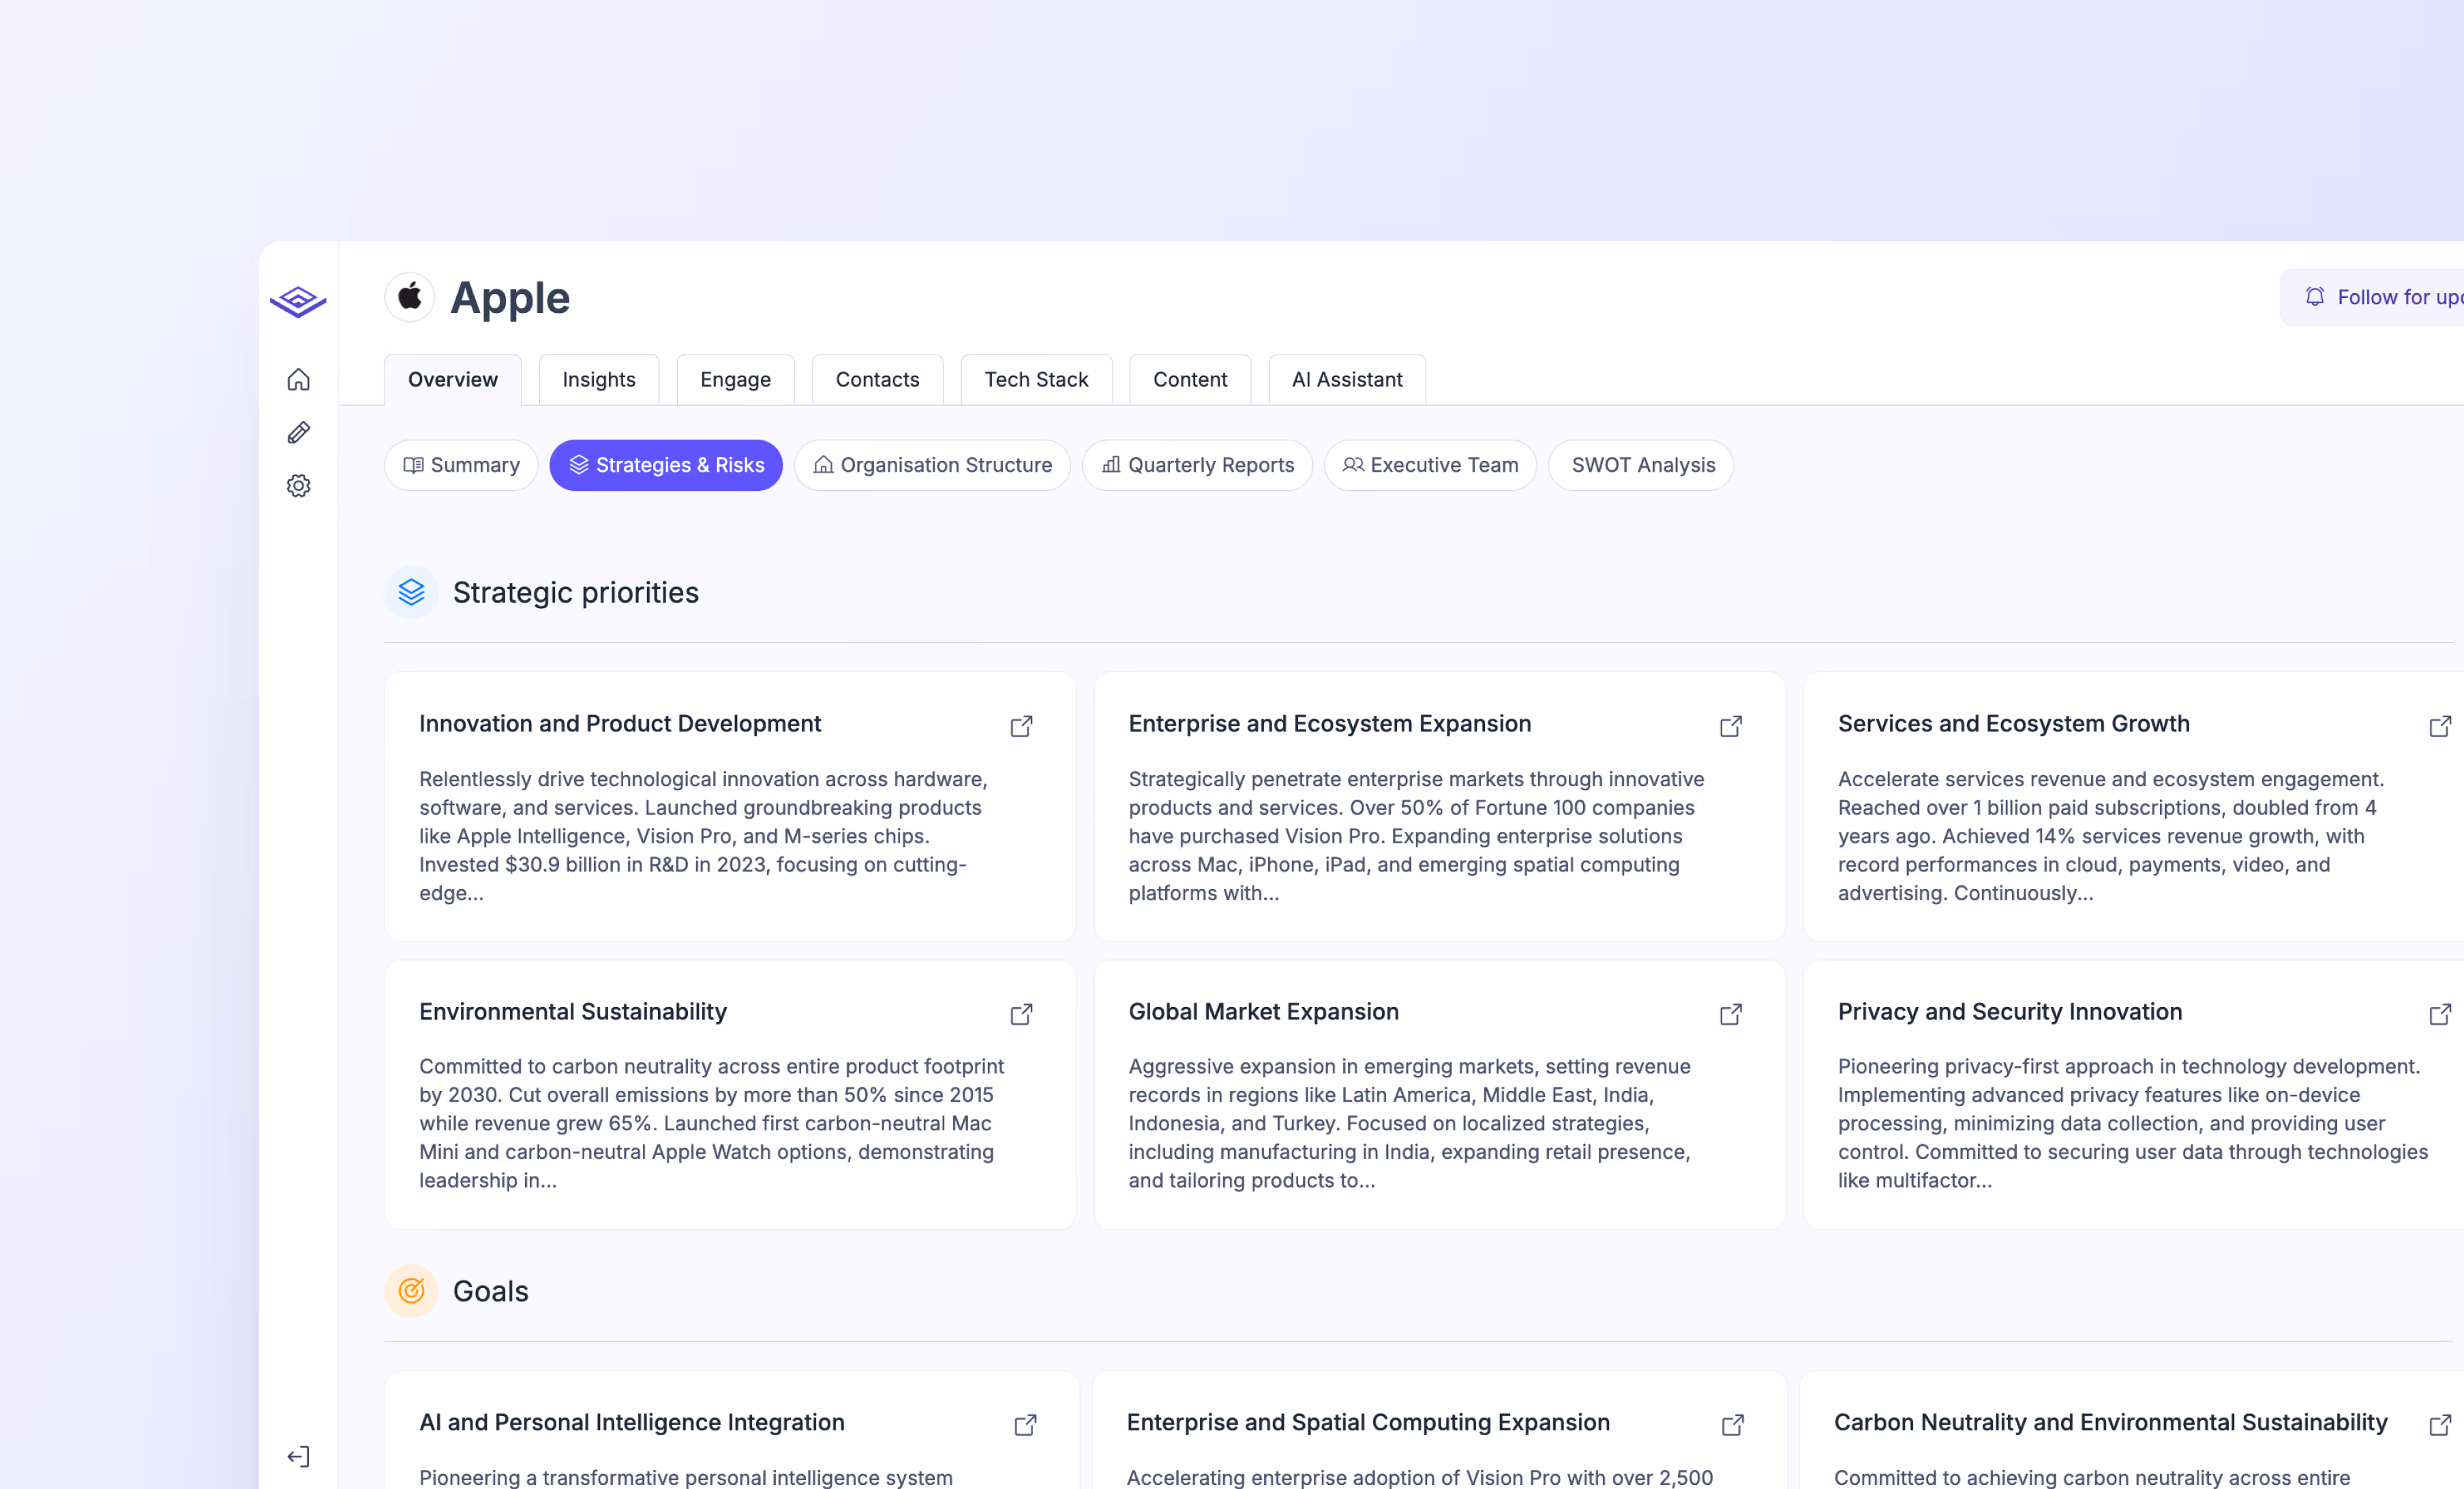Switch to the Insights tab

599,380
